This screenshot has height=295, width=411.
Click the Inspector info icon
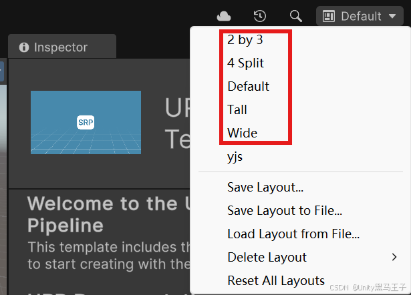click(x=24, y=47)
